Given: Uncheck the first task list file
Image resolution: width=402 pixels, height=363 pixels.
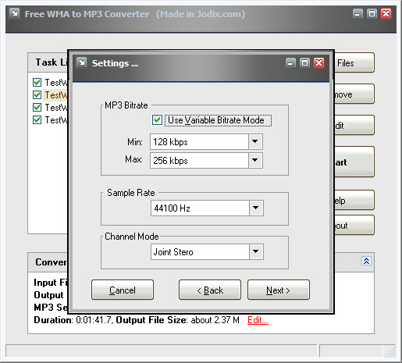Looking at the screenshot, I should (x=37, y=83).
